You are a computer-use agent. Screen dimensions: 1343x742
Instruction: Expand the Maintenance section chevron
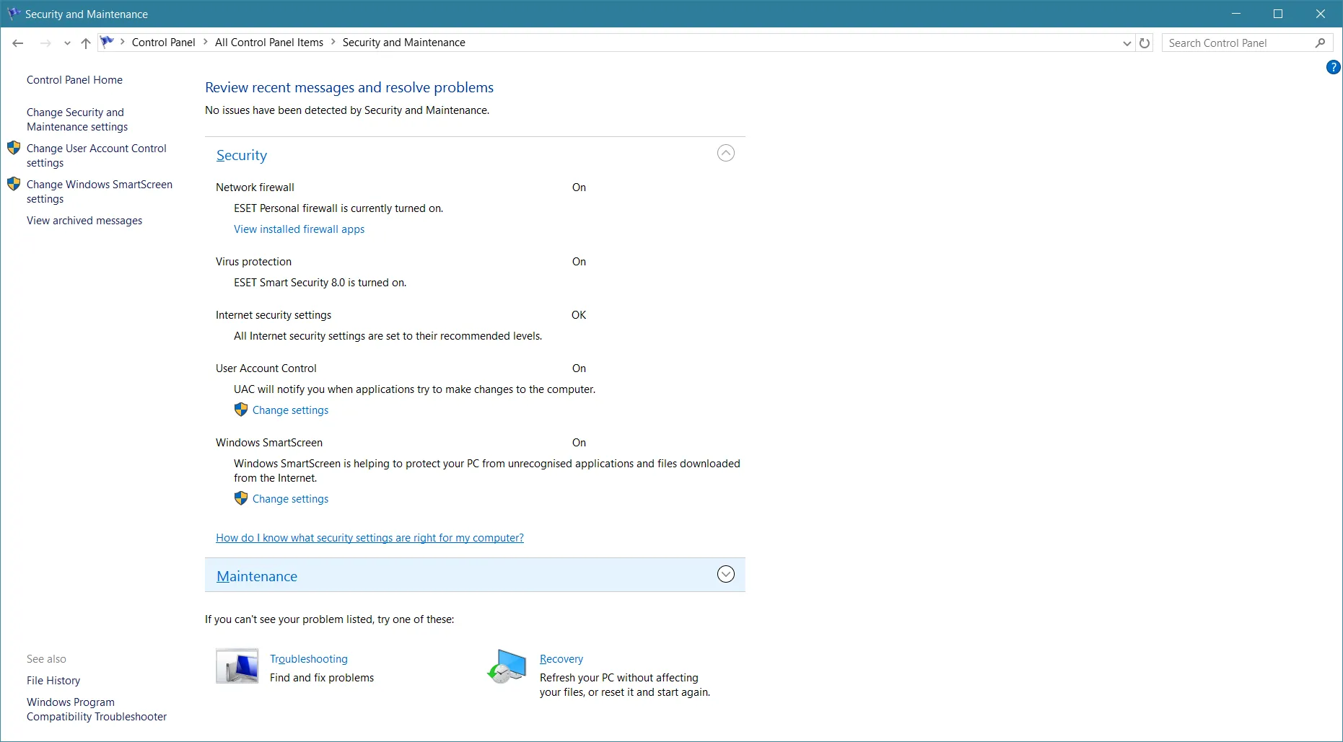[x=725, y=574]
